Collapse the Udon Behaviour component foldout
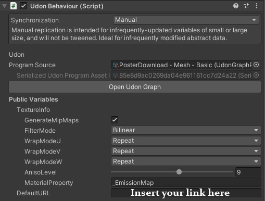 click(x=4, y=6)
